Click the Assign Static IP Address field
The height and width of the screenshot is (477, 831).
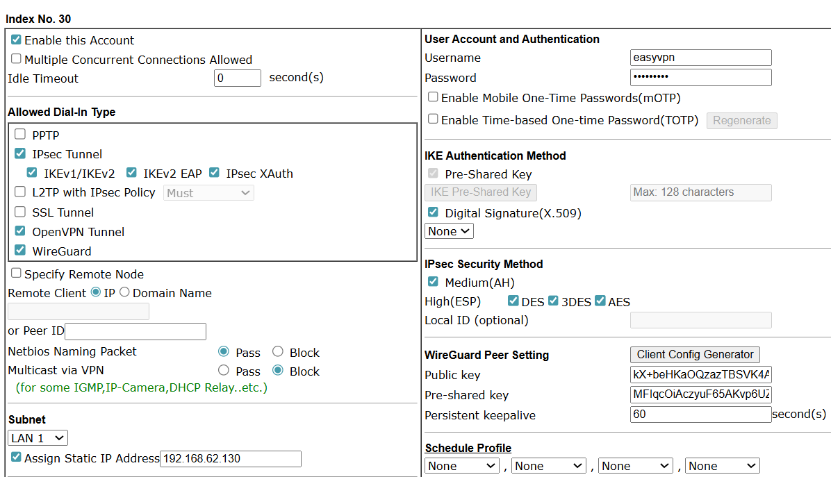[x=231, y=459]
